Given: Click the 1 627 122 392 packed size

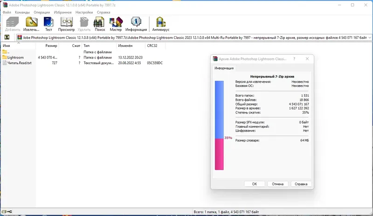Looking at the screenshot, I should pyautogui.click(x=299, y=108).
